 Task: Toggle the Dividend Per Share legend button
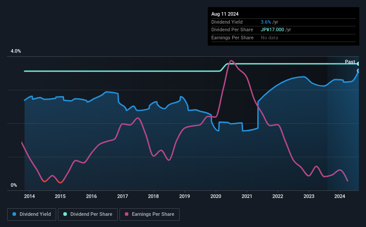tap(88, 214)
